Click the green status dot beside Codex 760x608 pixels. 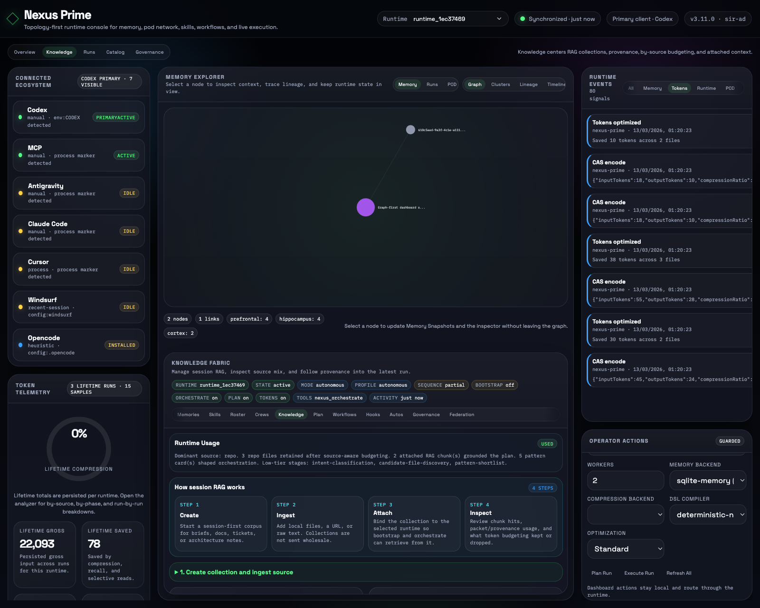coord(20,117)
